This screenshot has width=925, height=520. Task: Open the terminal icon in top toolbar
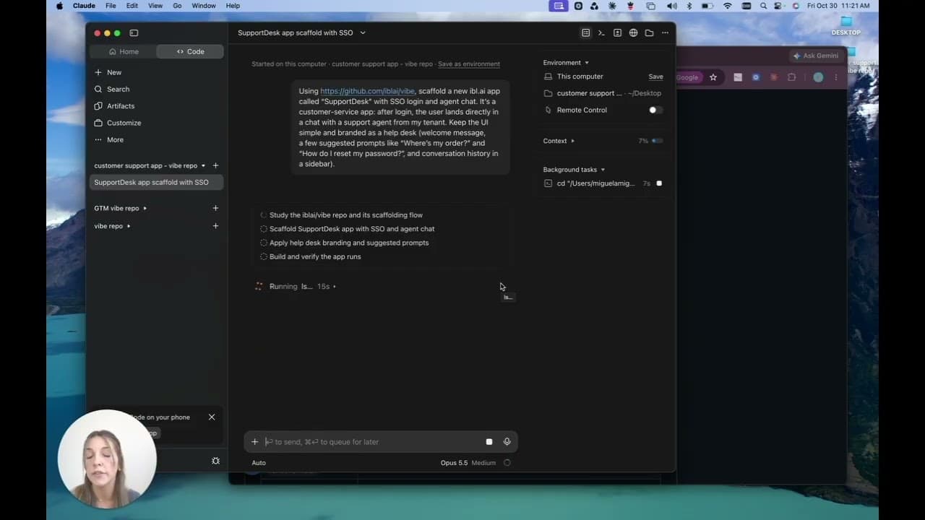[601, 32]
